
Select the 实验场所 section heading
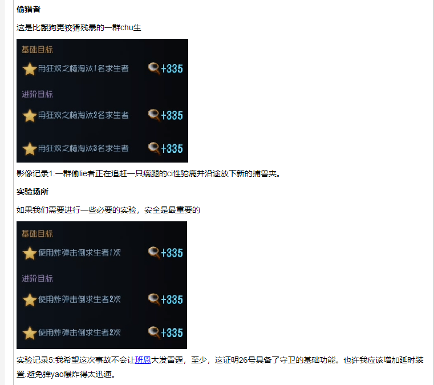pyautogui.click(x=33, y=192)
